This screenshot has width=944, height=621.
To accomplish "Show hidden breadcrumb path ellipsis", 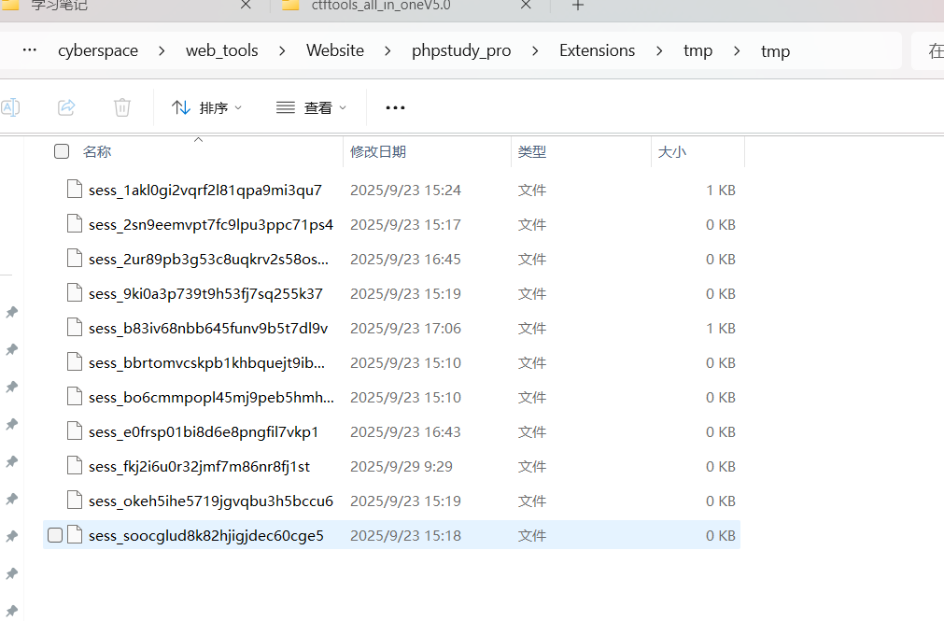I will pos(30,50).
